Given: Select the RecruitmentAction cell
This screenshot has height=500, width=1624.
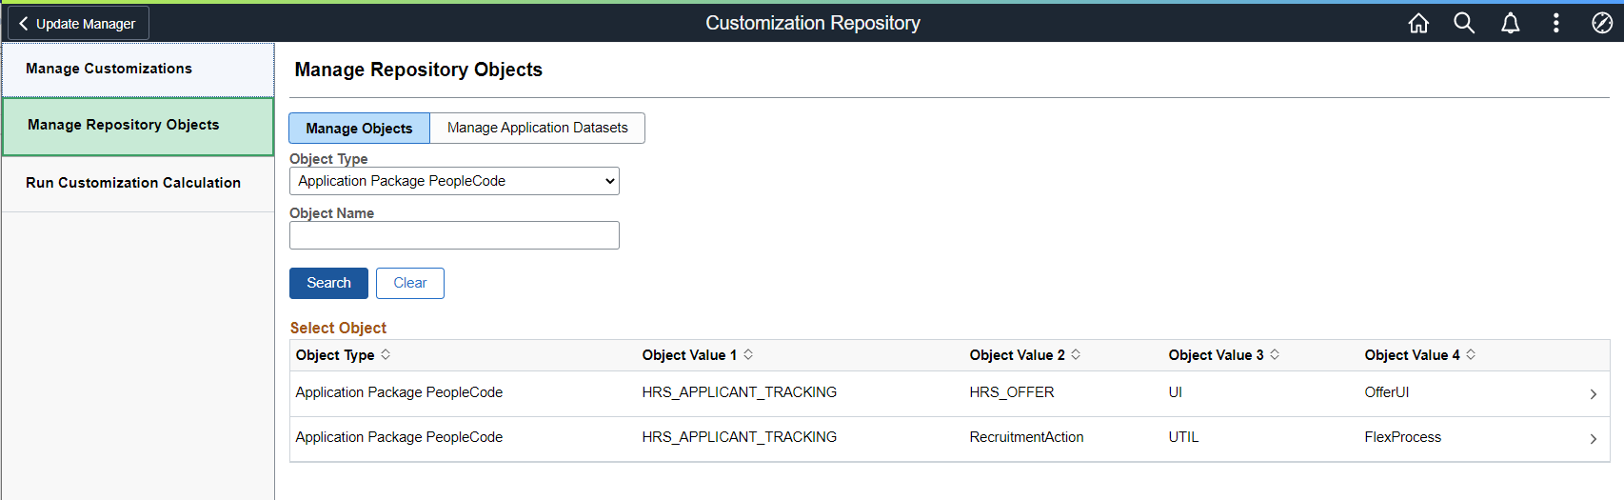Looking at the screenshot, I should pos(1026,437).
